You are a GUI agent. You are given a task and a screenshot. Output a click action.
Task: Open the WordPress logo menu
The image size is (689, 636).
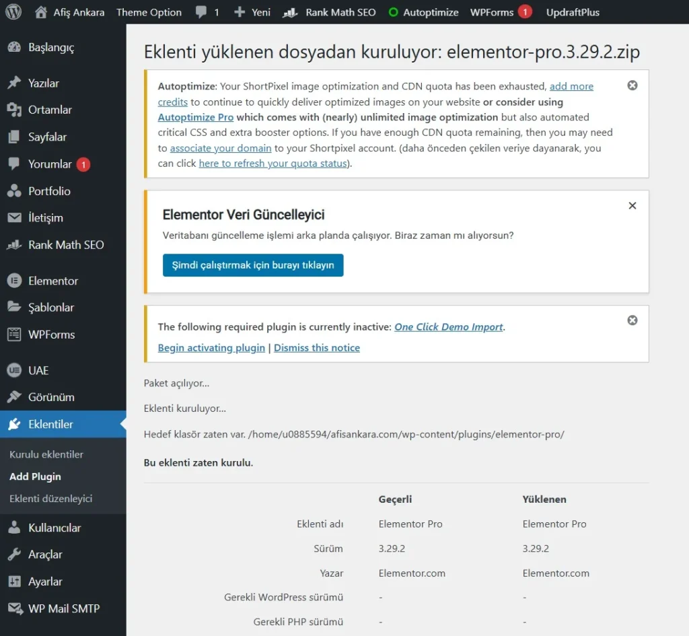(13, 12)
